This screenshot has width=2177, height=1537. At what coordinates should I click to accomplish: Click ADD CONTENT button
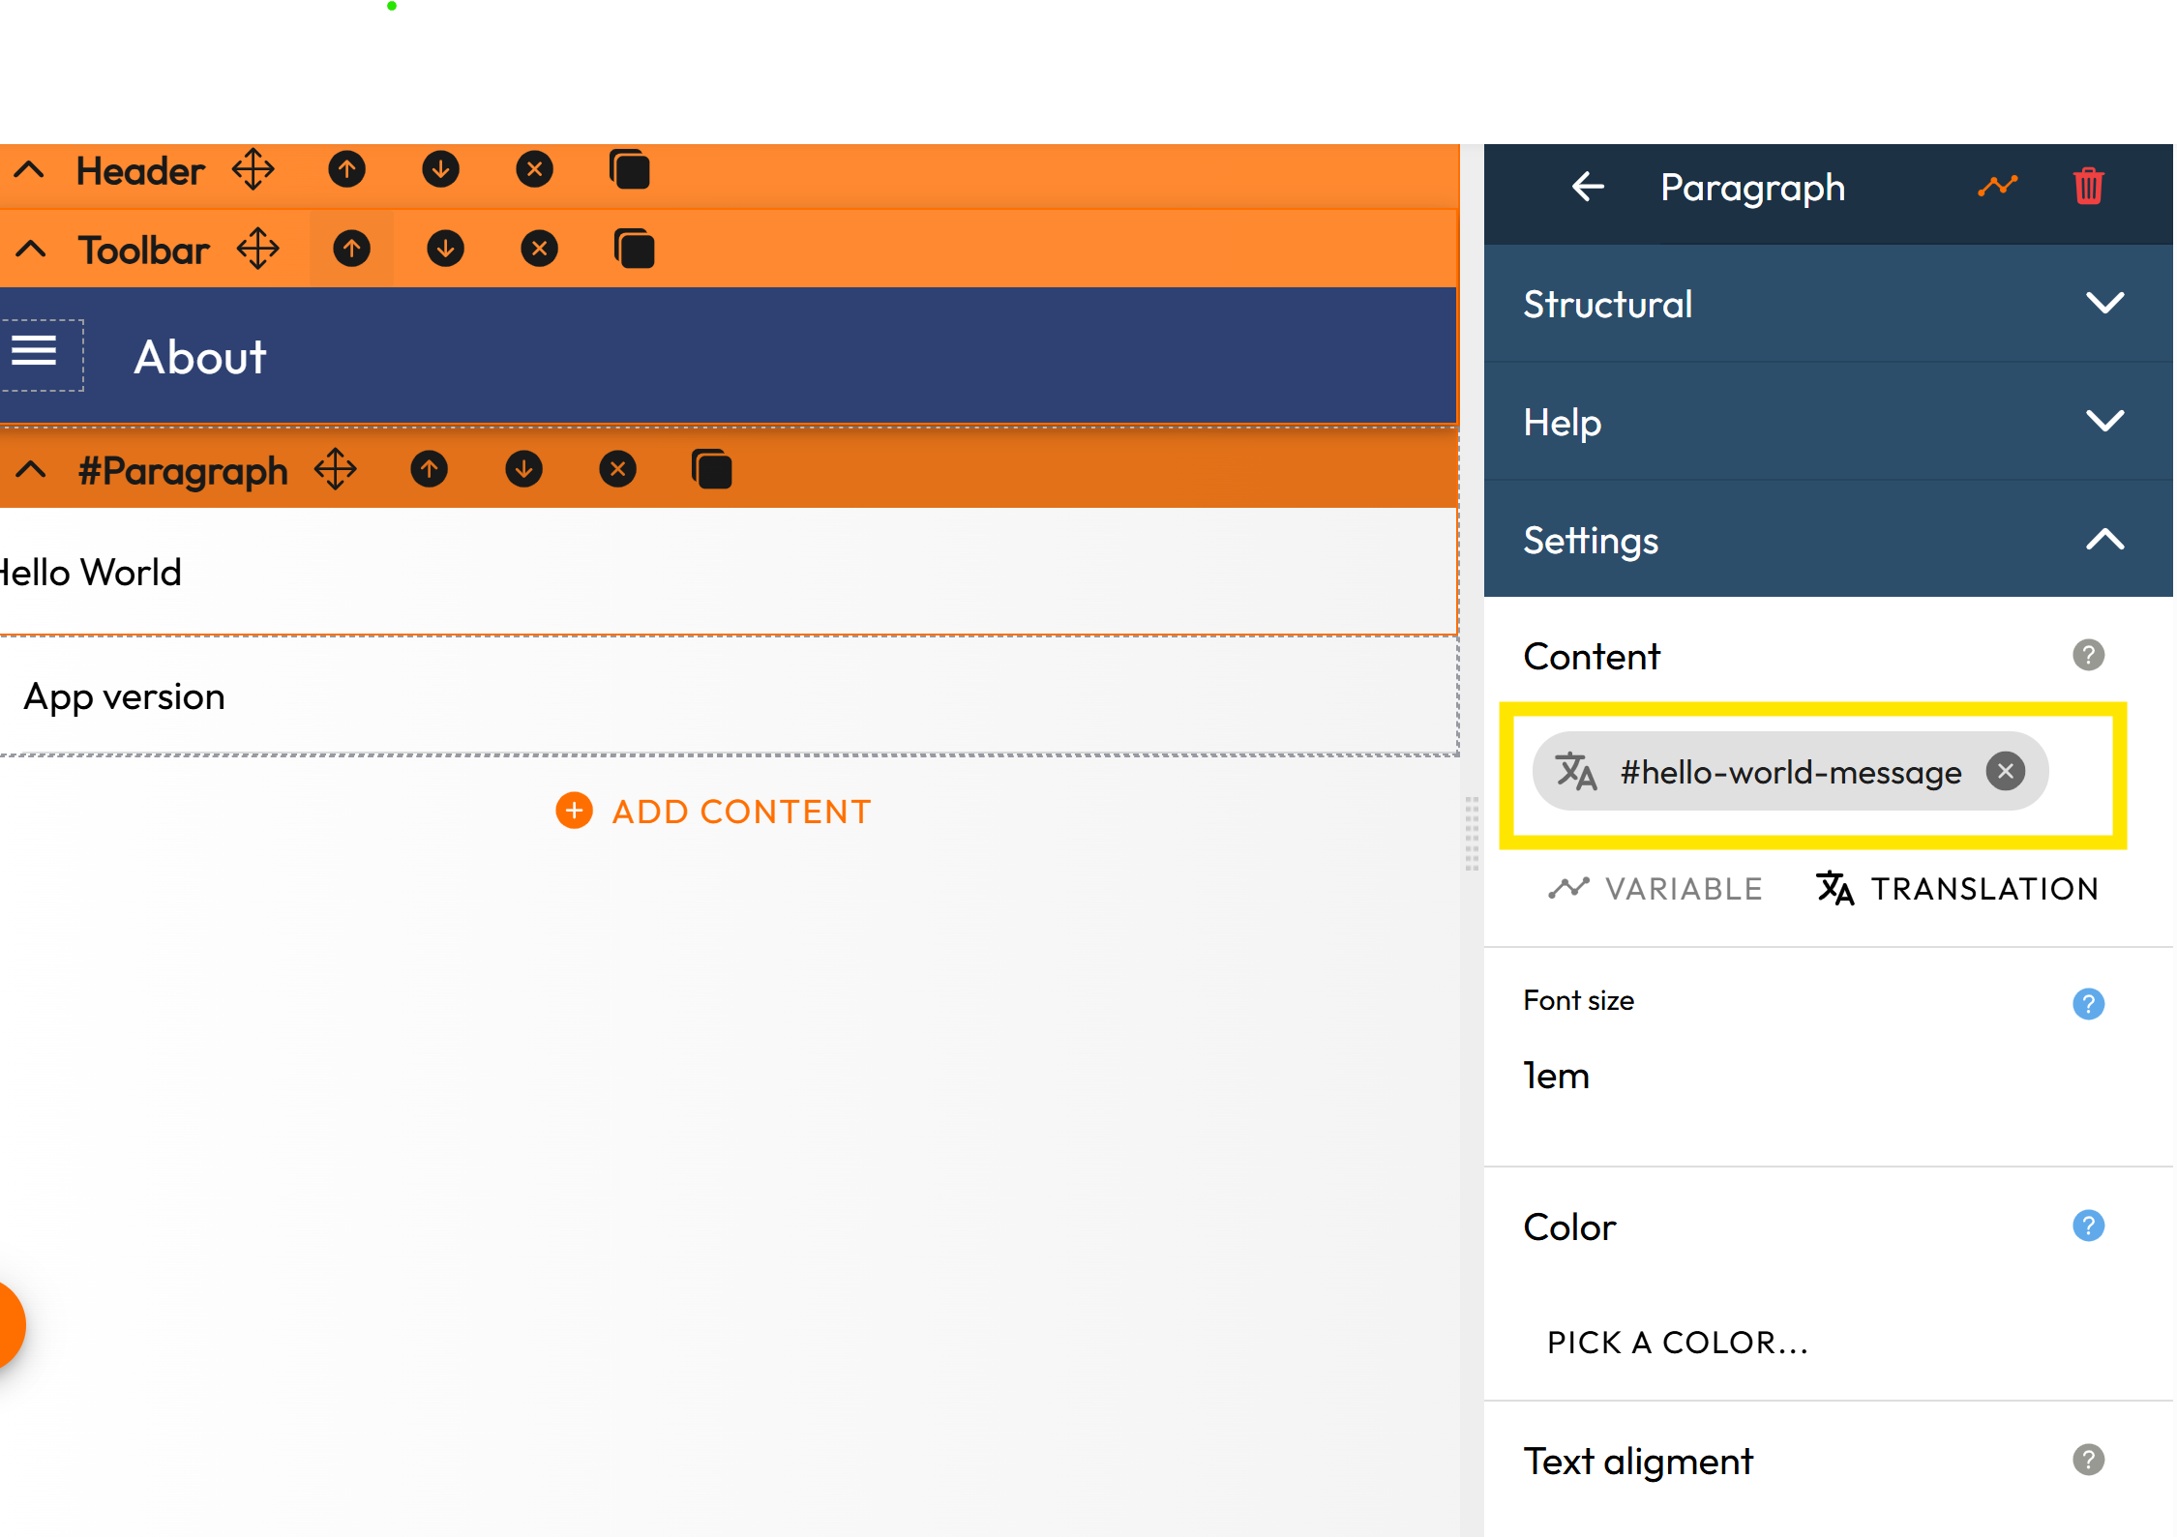[714, 811]
